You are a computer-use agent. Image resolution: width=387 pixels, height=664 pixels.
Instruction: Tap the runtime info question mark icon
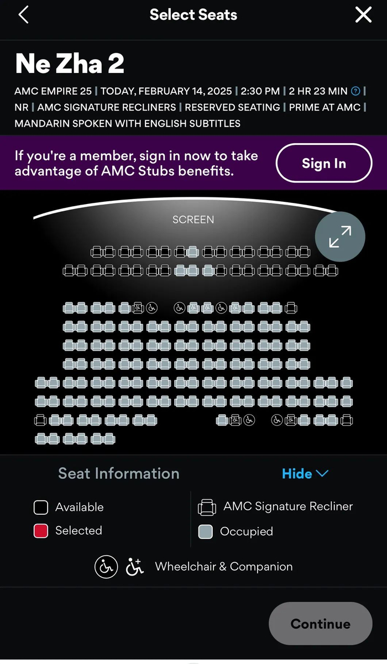pos(356,91)
